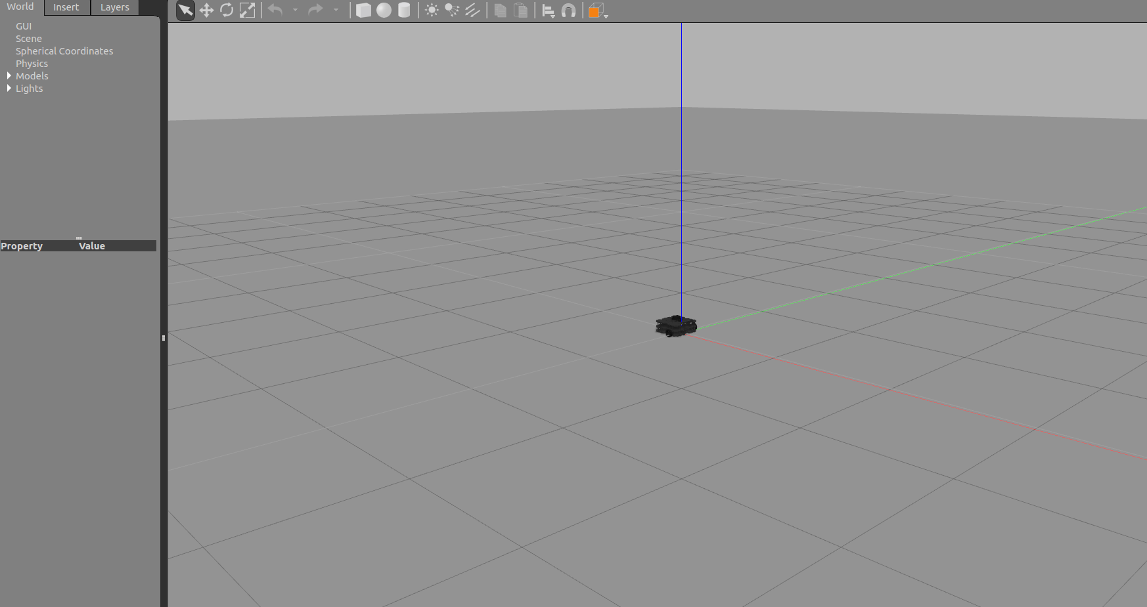Insert a sphere into the scene
This screenshot has height=607, width=1147.
[x=384, y=10]
